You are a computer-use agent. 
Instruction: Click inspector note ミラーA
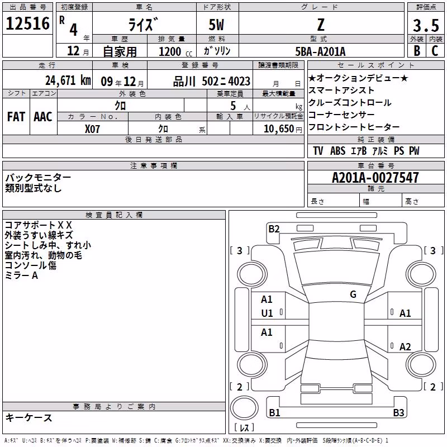(x=21, y=275)
